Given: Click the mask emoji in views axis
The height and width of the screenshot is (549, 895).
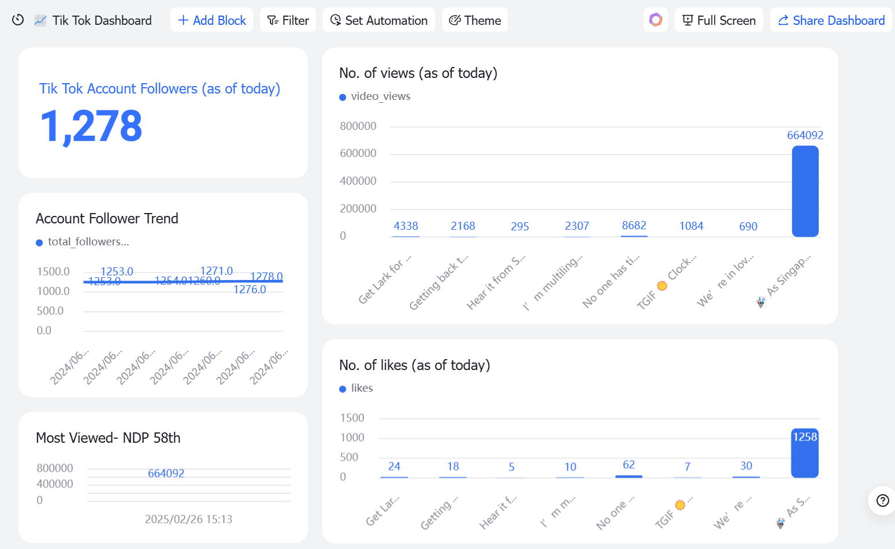Looking at the screenshot, I should point(761,302).
